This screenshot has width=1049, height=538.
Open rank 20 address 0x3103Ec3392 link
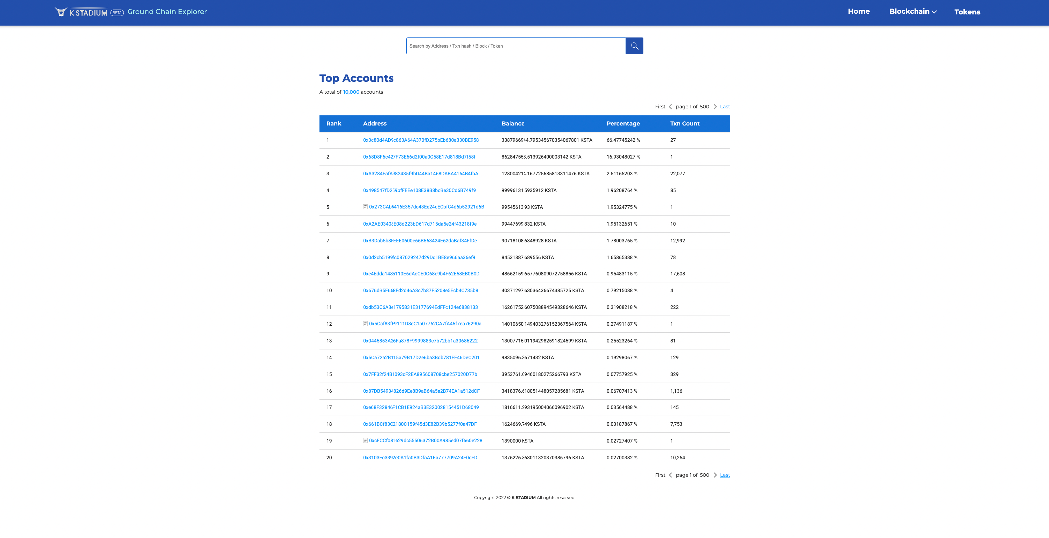(420, 458)
